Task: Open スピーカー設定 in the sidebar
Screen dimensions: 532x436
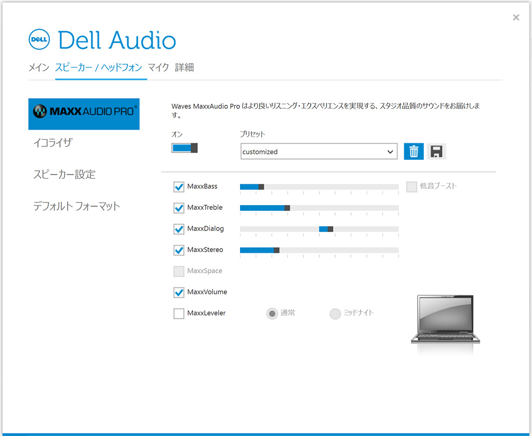Action: (64, 174)
